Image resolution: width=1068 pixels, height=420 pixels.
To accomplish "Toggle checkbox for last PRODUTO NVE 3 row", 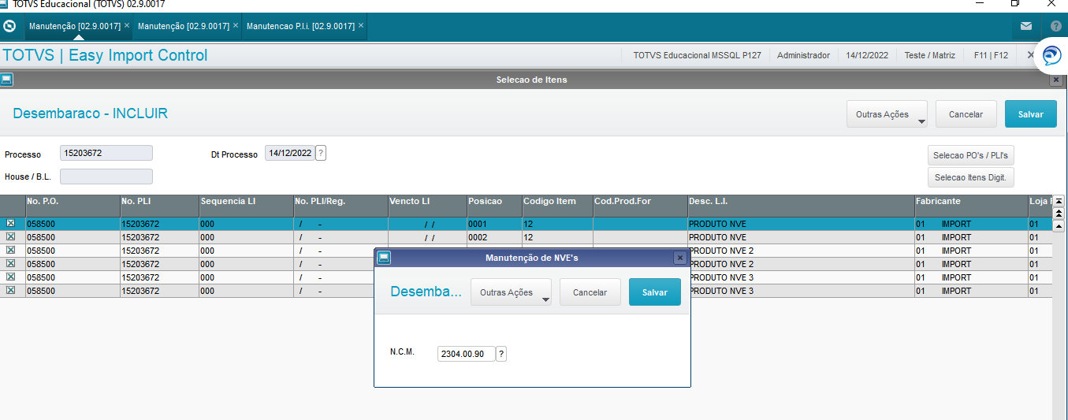I will tap(10, 291).
